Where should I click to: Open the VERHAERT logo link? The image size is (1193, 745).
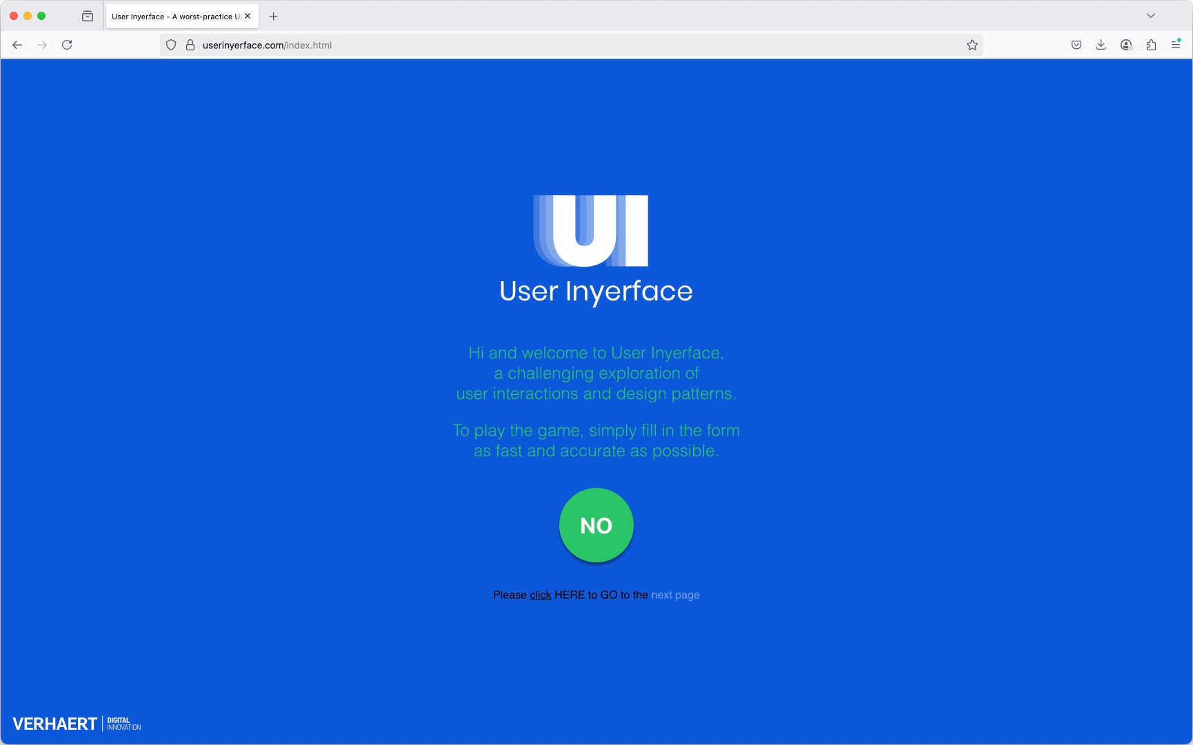pos(77,724)
